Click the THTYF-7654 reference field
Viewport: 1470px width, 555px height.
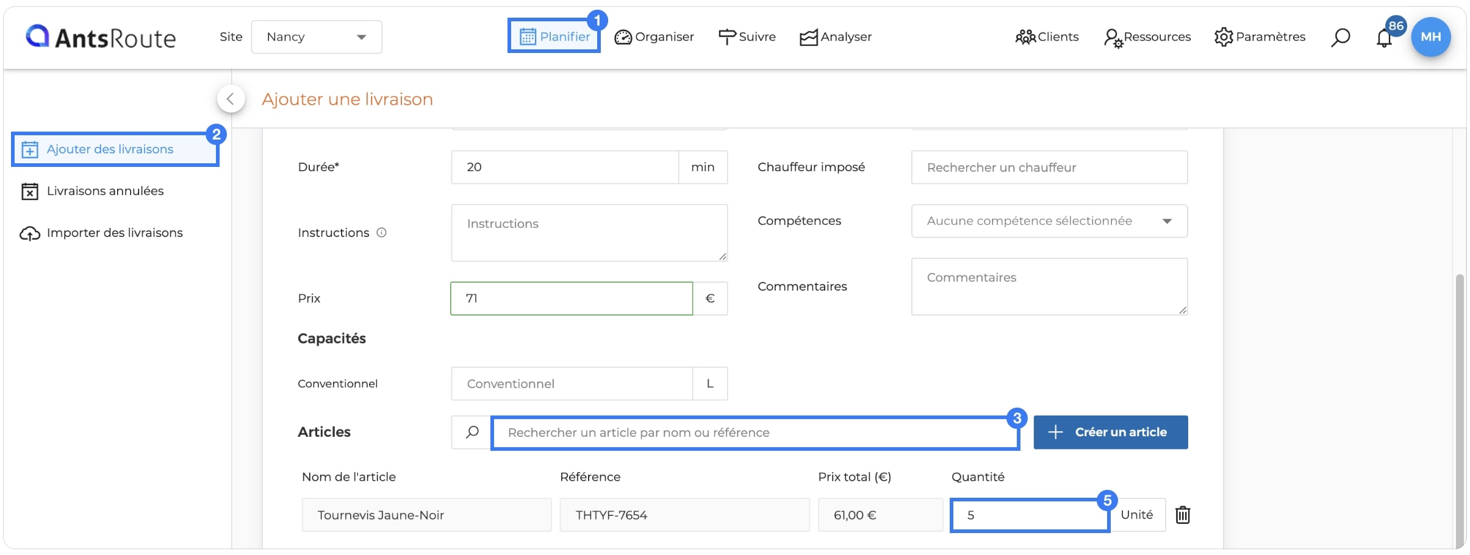(x=684, y=515)
